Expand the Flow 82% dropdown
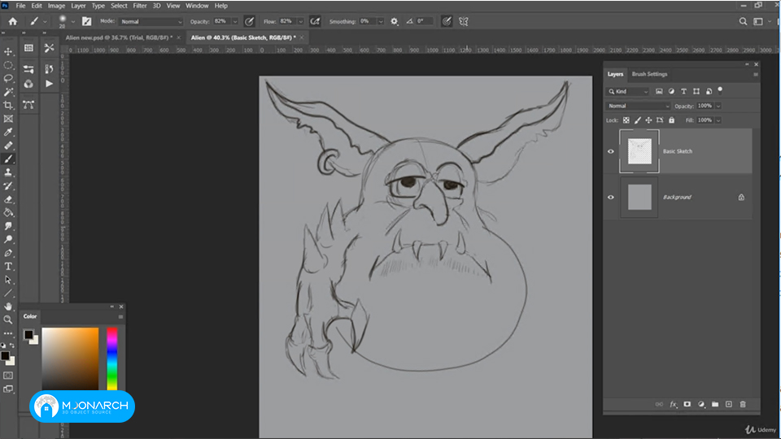The image size is (781, 439). pyautogui.click(x=301, y=21)
